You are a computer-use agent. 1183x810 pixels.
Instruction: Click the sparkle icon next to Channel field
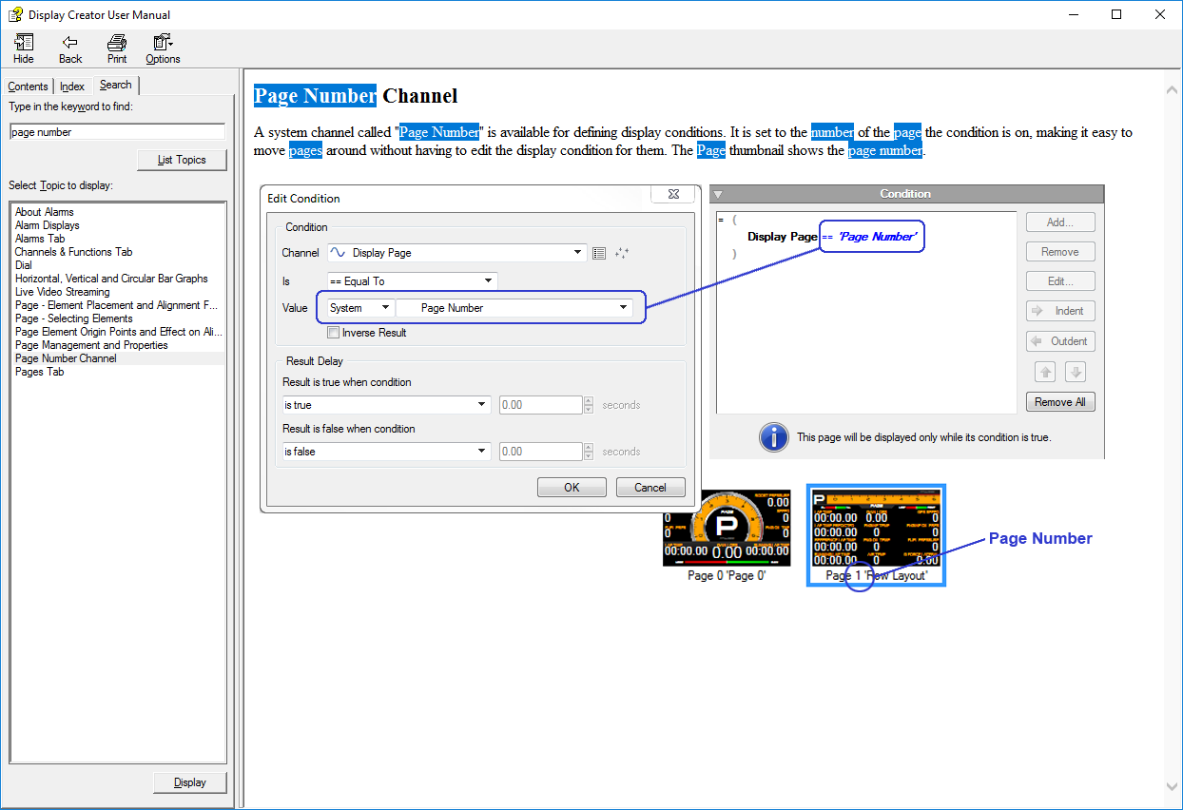click(x=622, y=253)
